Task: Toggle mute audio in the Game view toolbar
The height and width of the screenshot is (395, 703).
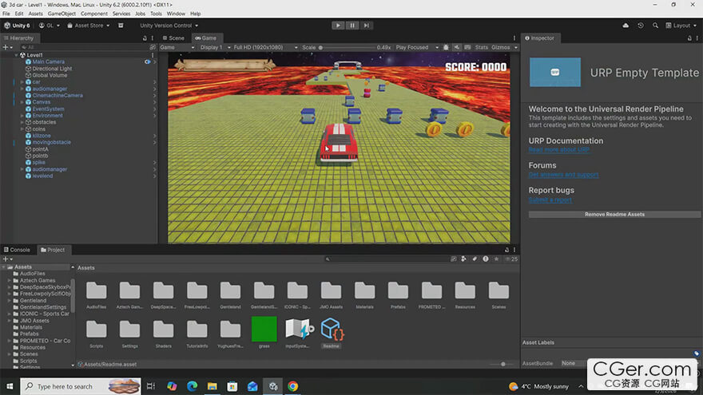Action: [x=458, y=48]
